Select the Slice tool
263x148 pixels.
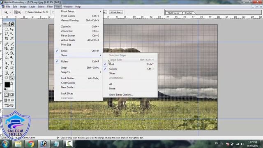coord(12,38)
